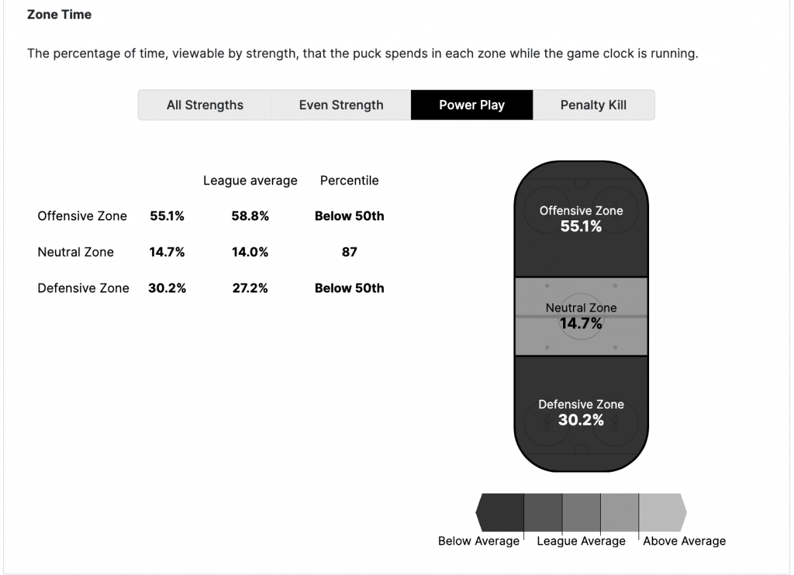Select the Even Strength tab
The width and height of the screenshot is (794, 575).
[341, 105]
